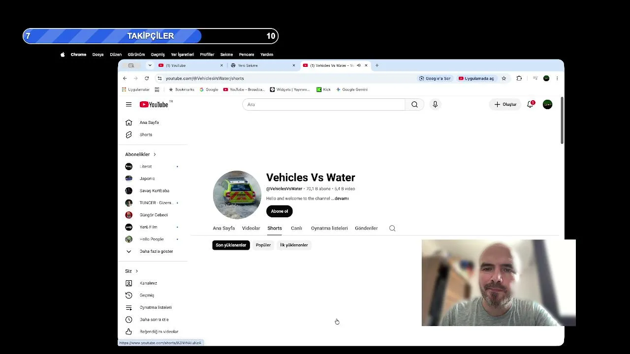
Task: Reload the page with the refresh icon
Action: tap(147, 78)
